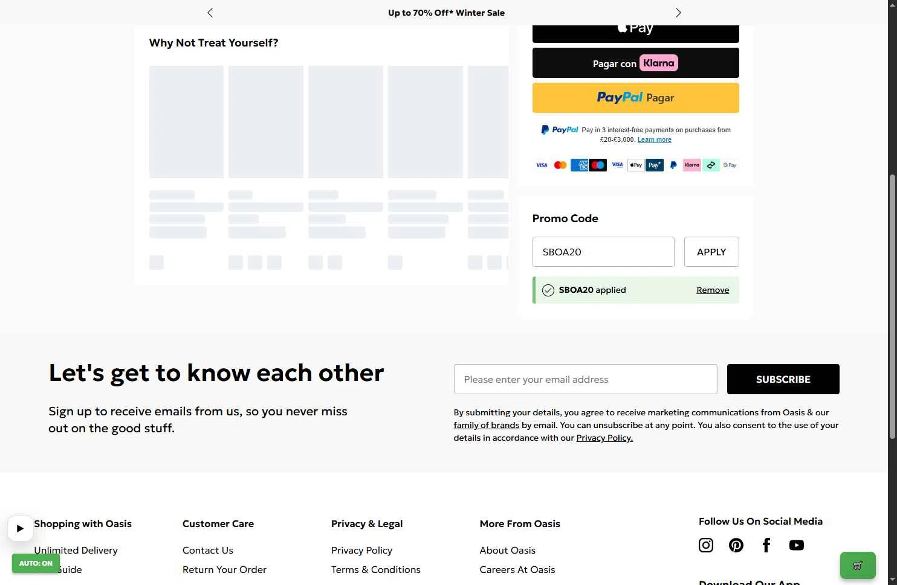
Task: Open Oasis YouTube channel
Action: point(797,545)
